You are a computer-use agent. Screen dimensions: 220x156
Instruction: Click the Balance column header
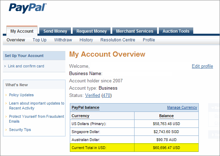tap(166, 116)
